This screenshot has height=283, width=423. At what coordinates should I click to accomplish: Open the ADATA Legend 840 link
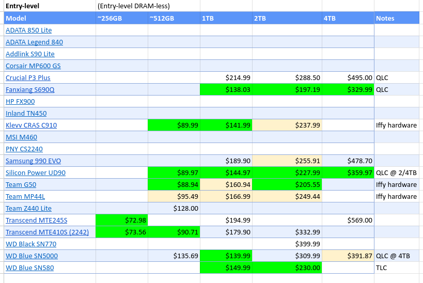pyautogui.click(x=34, y=42)
